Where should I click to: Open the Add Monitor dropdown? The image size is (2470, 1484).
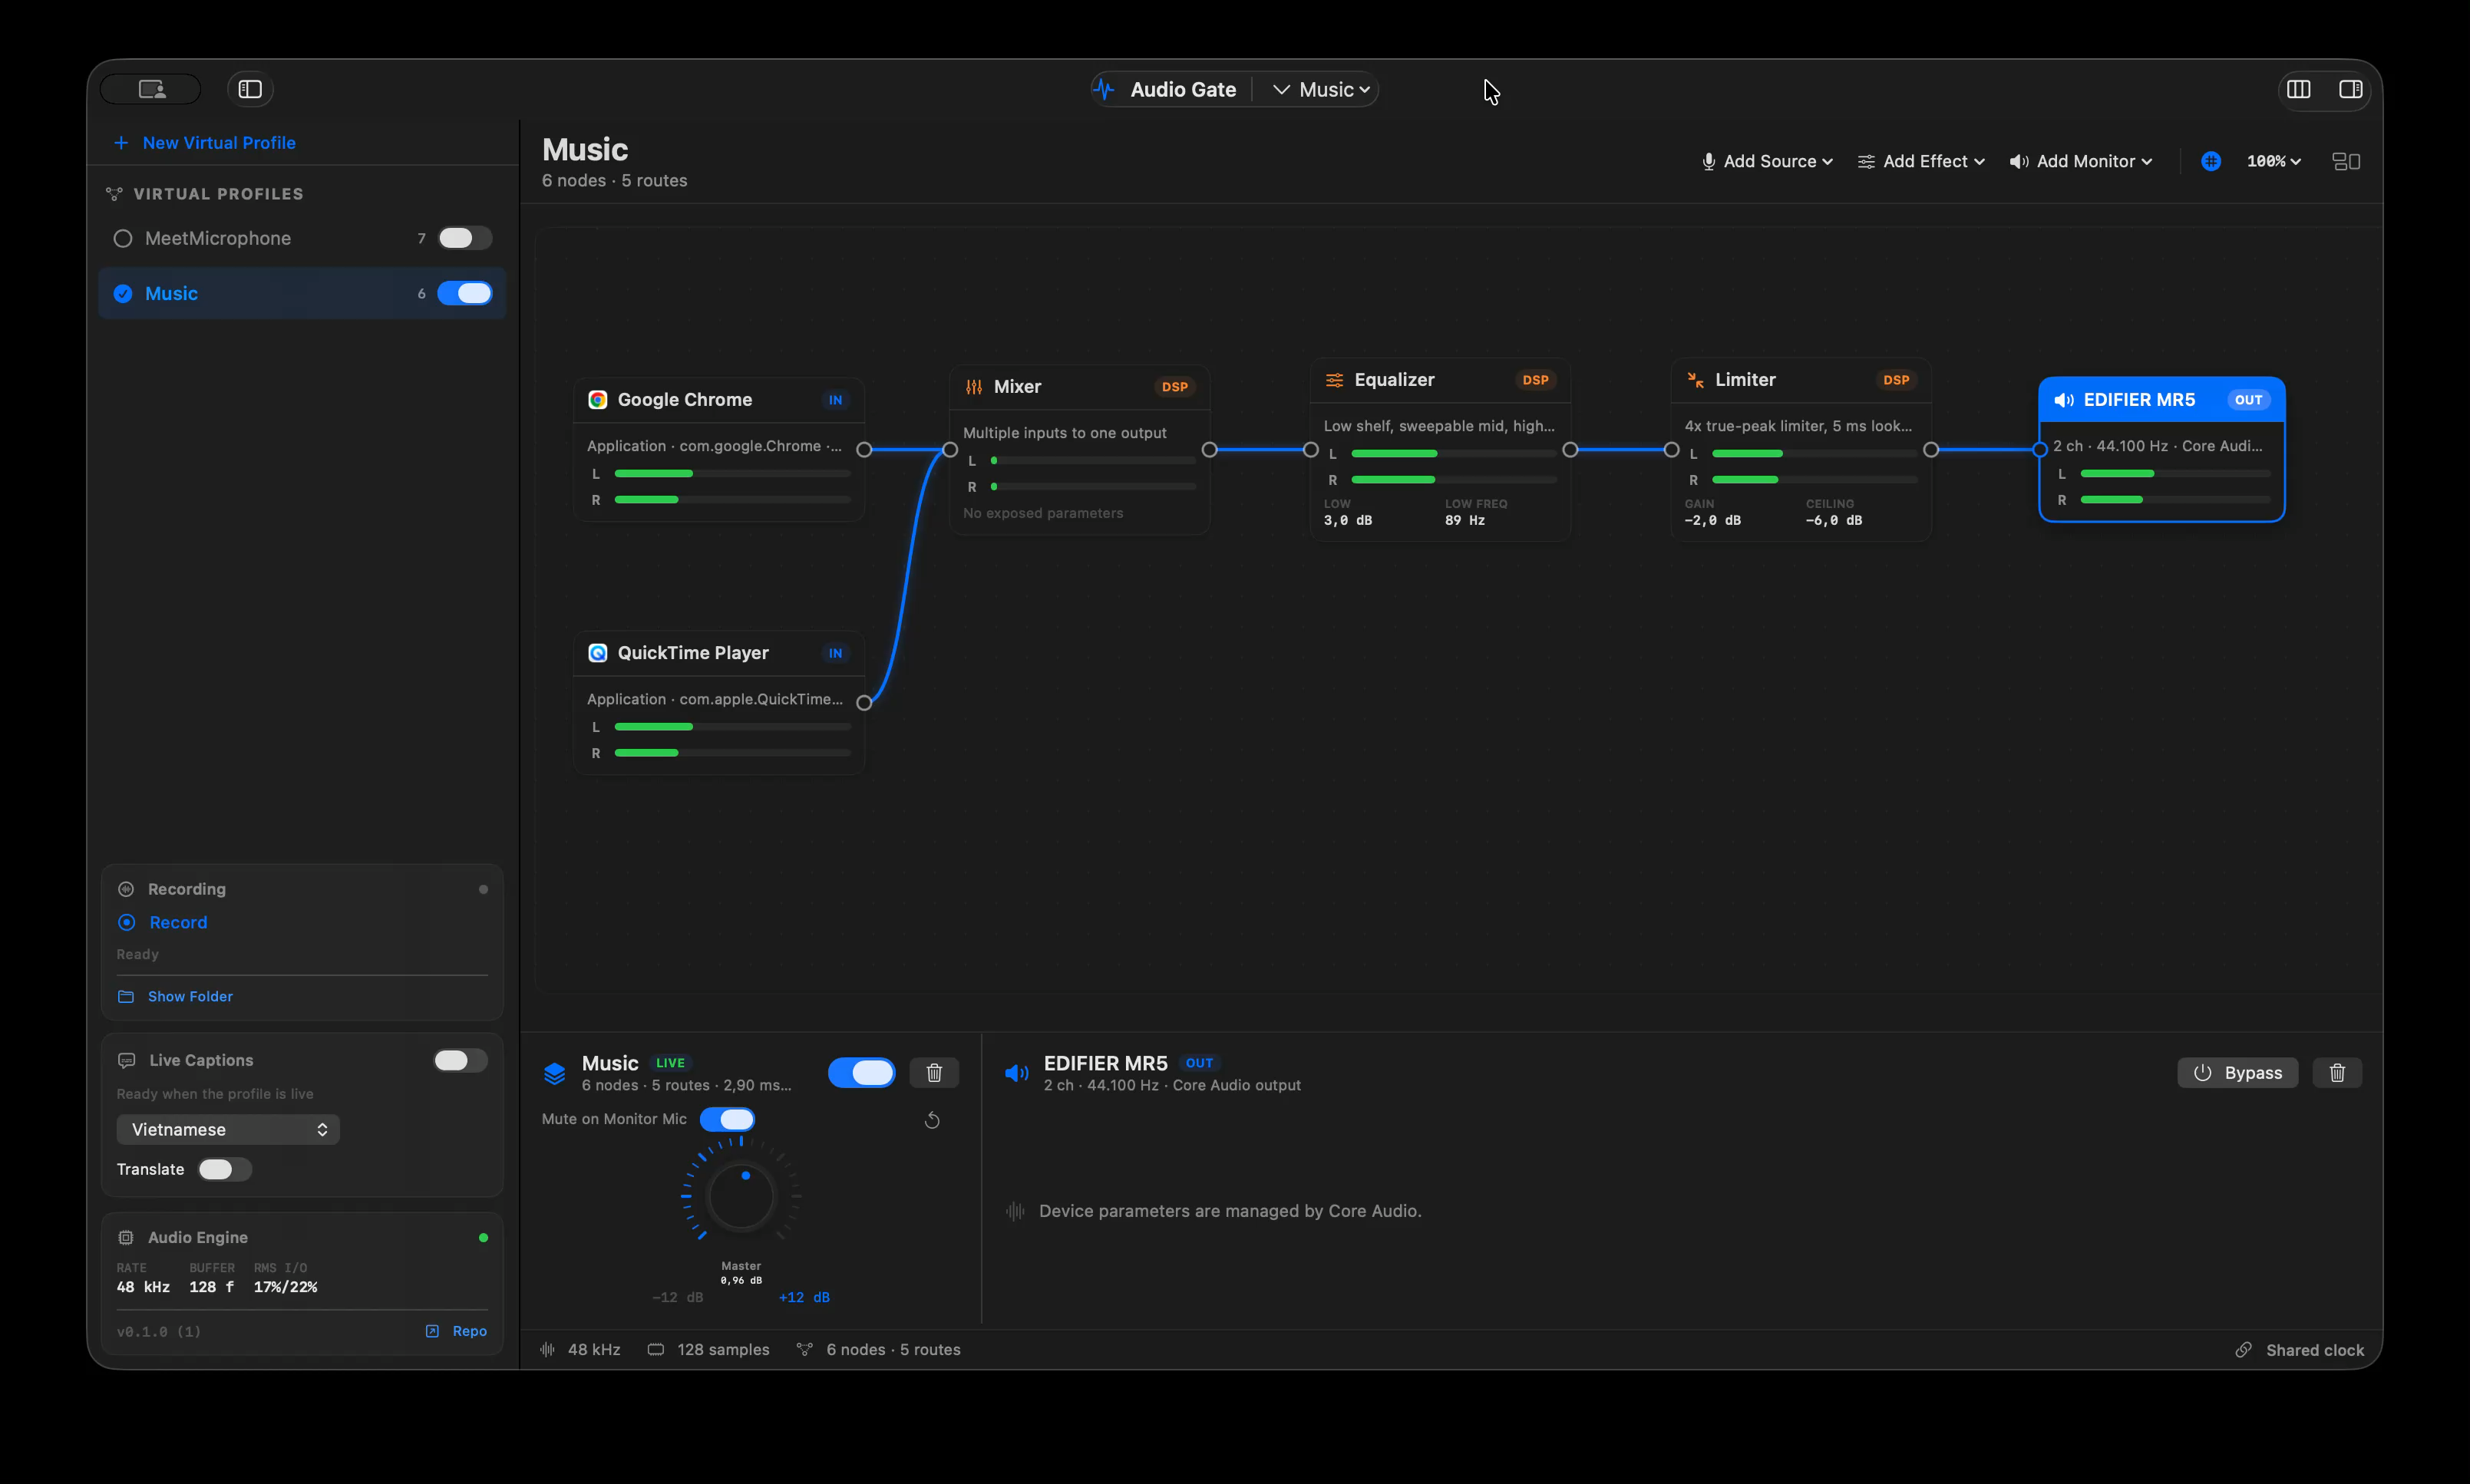coord(2081,161)
